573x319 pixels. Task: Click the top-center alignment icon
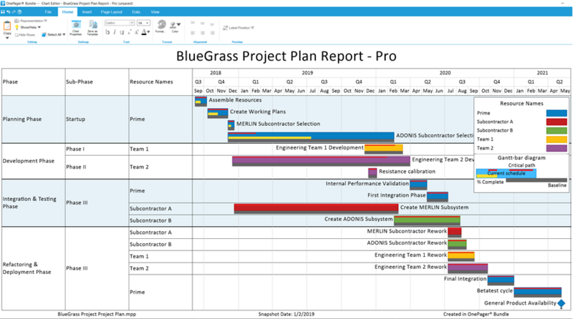pos(203,23)
